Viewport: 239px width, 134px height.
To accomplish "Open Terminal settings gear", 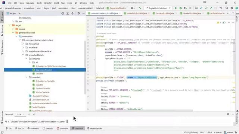I will [x=228, y=114].
